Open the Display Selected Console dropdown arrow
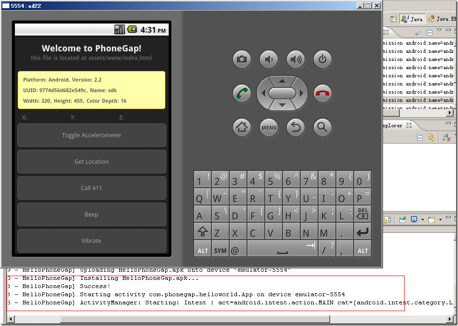 [x=422, y=220]
